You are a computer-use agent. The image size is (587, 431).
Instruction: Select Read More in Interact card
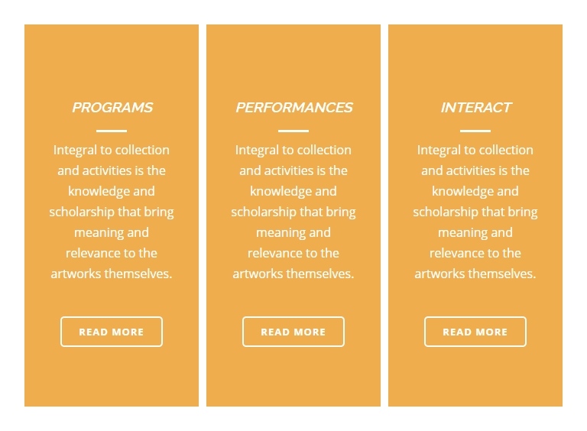pyautogui.click(x=475, y=332)
